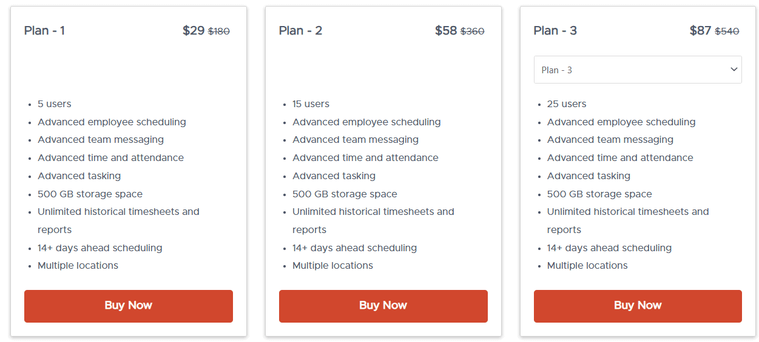Click the $87 price on Plan - 3

point(700,31)
